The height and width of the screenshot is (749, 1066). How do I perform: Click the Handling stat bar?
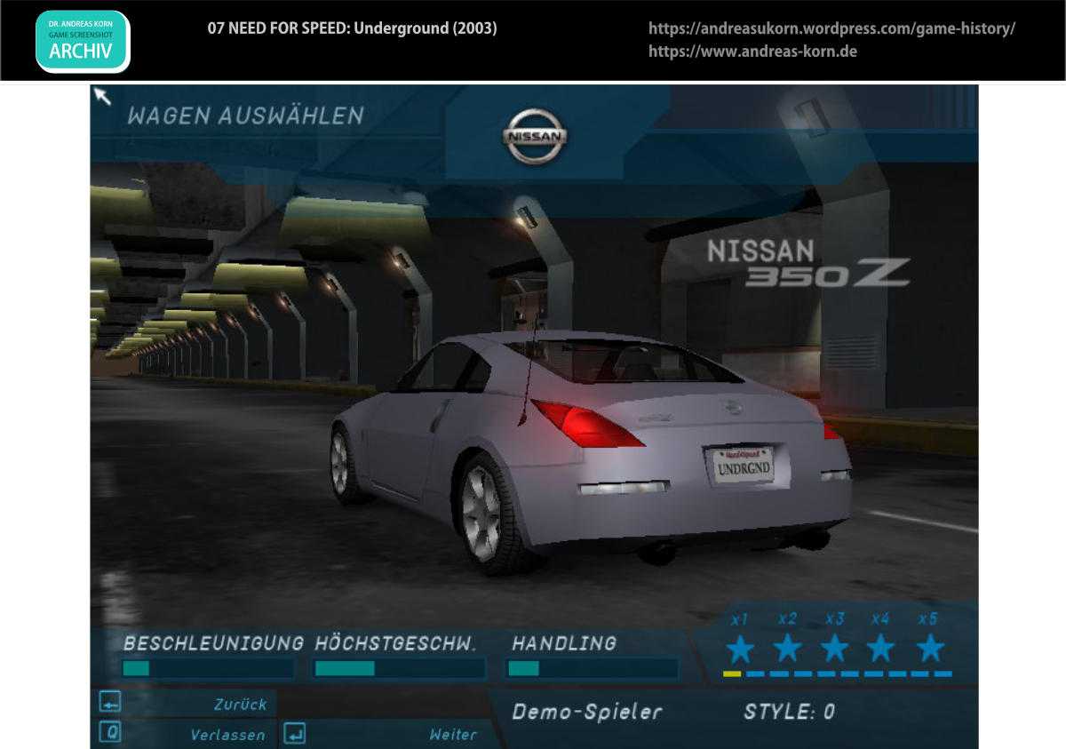tap(593, 668)
